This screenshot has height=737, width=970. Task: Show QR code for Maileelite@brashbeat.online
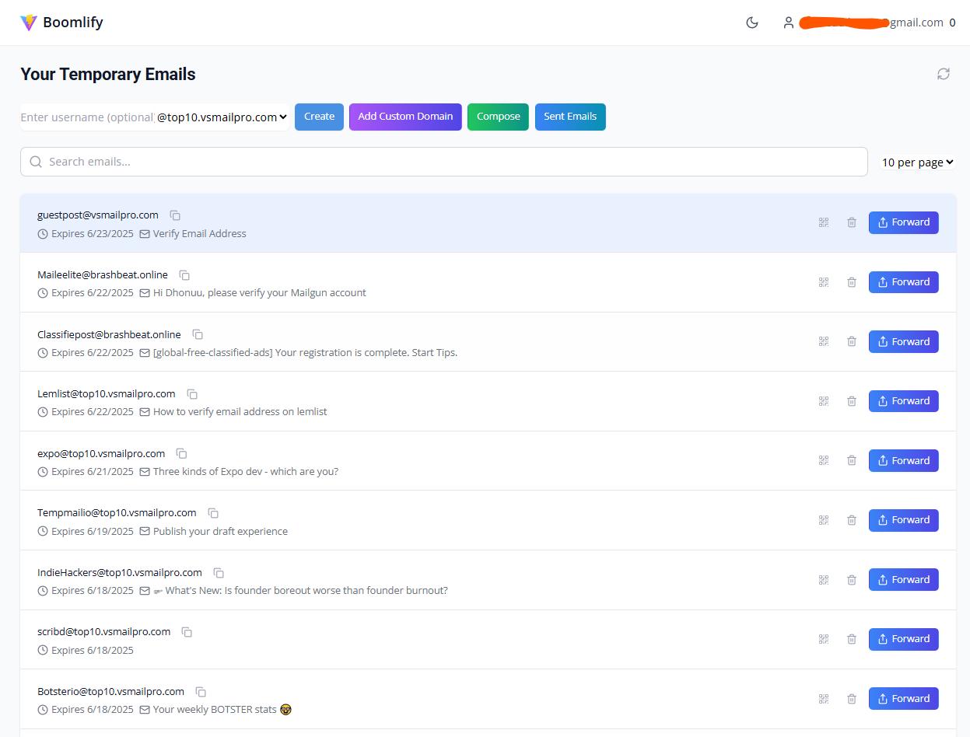[823, 282]
